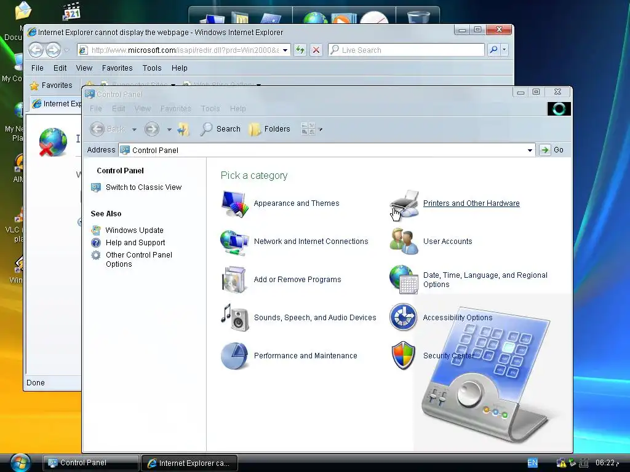The image size is (630, 472).
Task: Click the Help and Support question mark icon
Action: click(95, 243)
